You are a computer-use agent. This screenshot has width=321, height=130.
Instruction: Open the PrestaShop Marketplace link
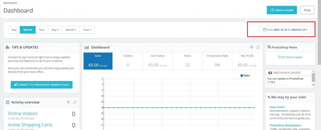coord(285,125)
